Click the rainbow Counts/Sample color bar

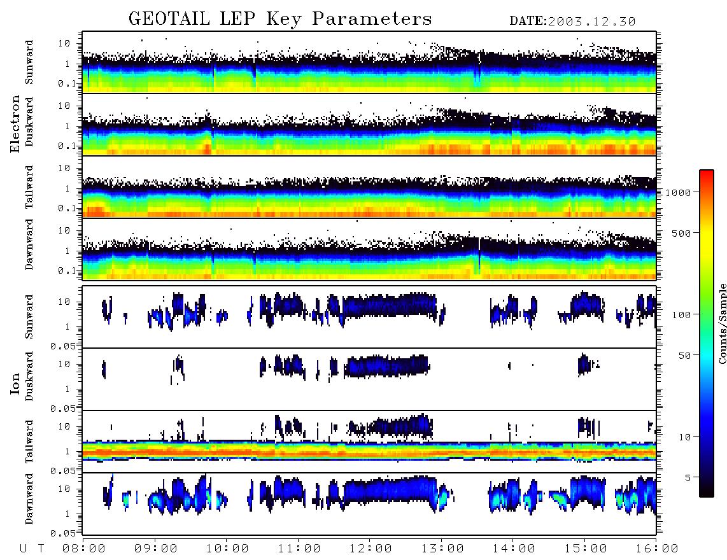tap(707, 333)
